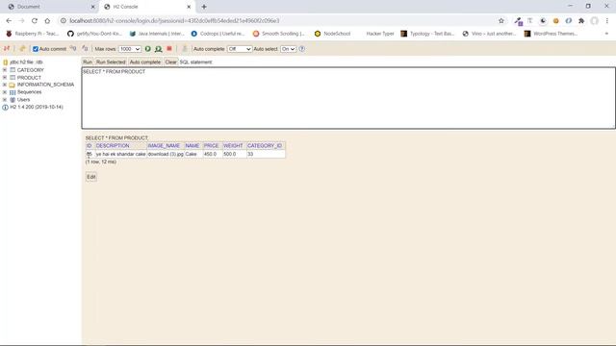Click the CATEGORY table icon in tree
Image resolution: width=616 pixels, height=346 pixels.
point(13,70)
